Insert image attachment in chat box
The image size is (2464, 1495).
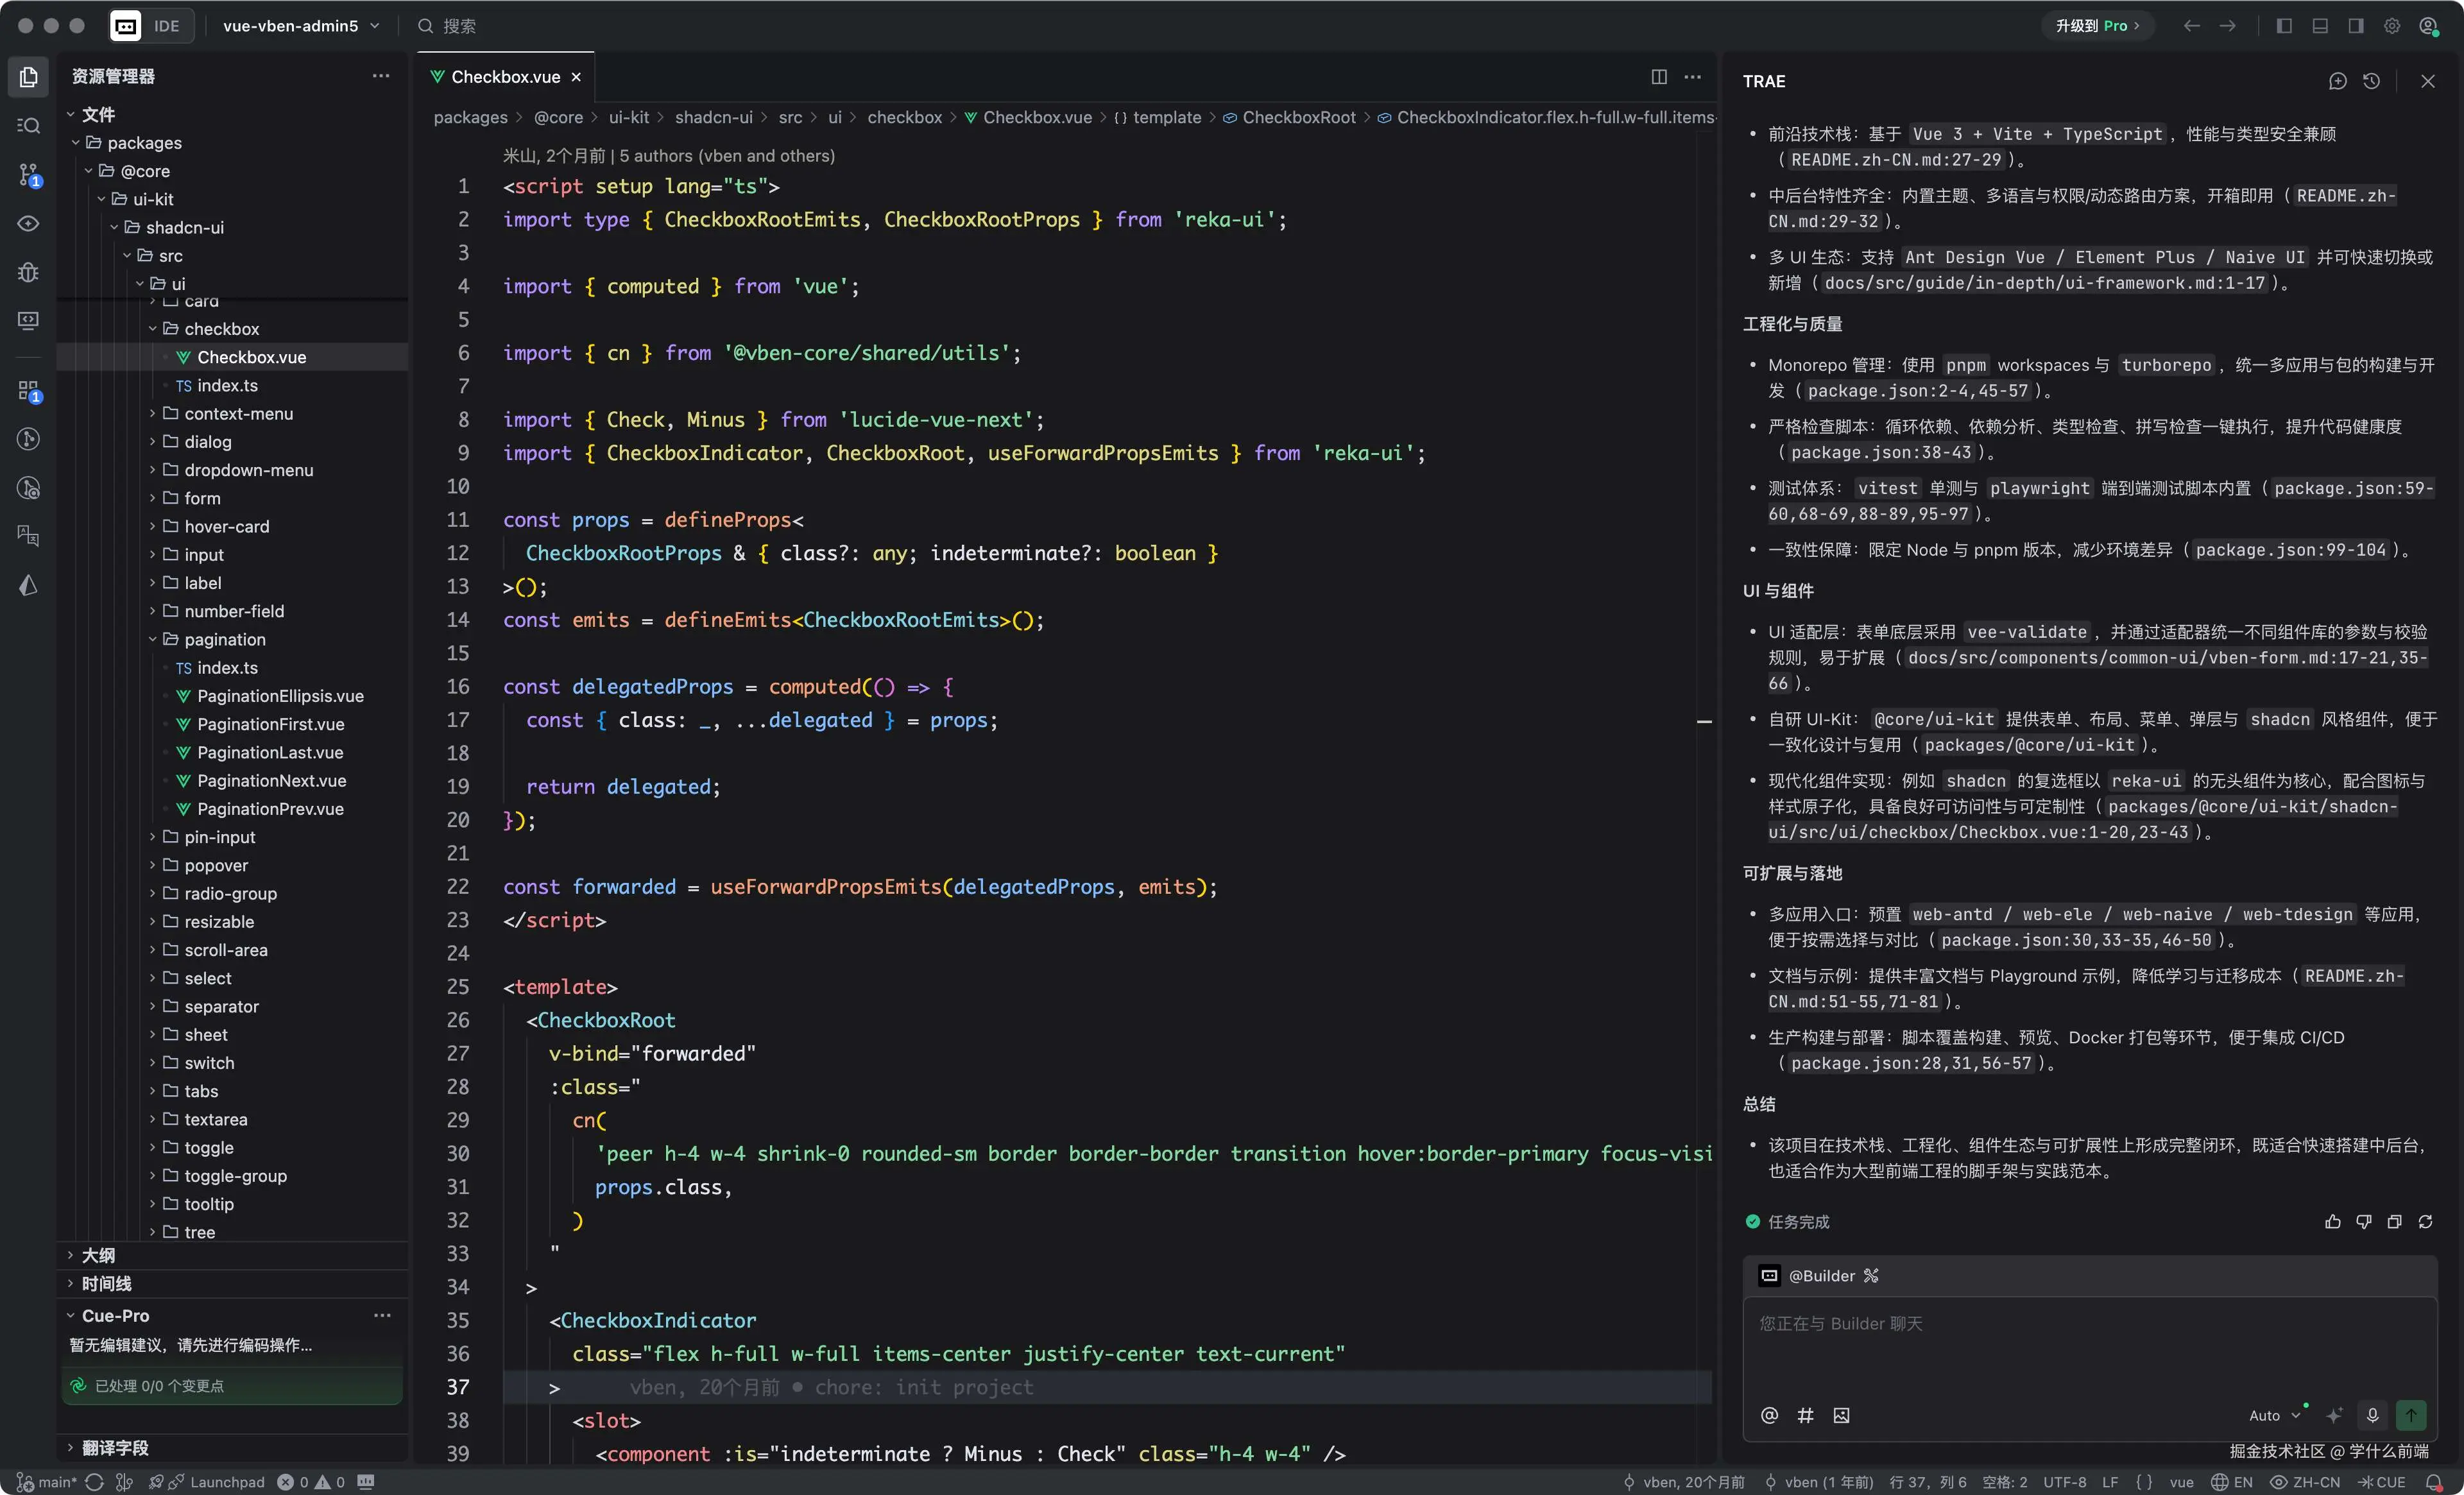[1841, 1415]
